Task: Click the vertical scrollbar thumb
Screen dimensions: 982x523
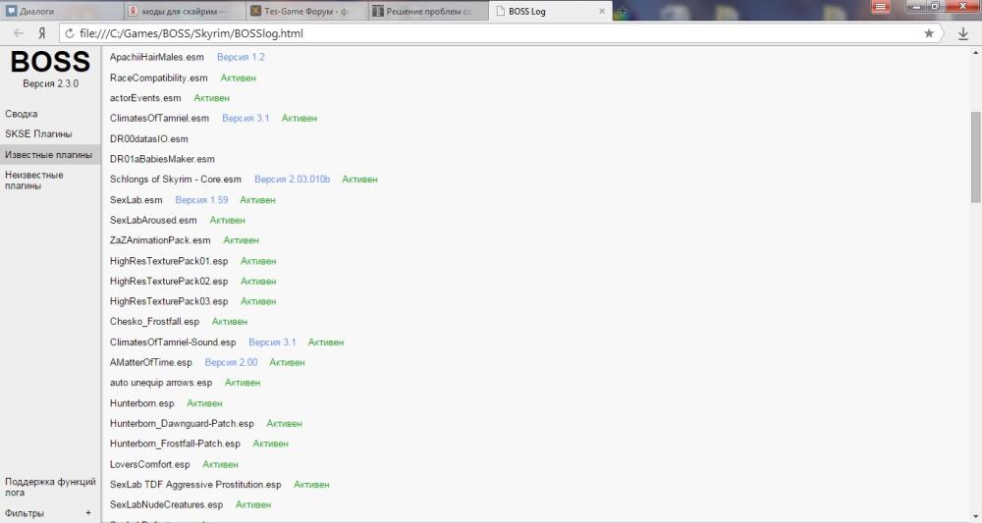Action: click(976, 156)
